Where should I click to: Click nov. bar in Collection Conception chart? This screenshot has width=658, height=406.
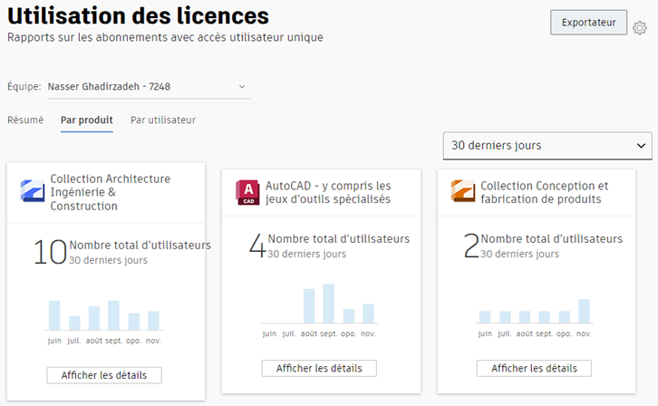584,311
